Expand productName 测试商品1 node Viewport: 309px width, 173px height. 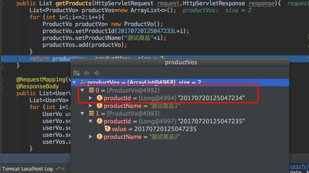tap(91, 106)
